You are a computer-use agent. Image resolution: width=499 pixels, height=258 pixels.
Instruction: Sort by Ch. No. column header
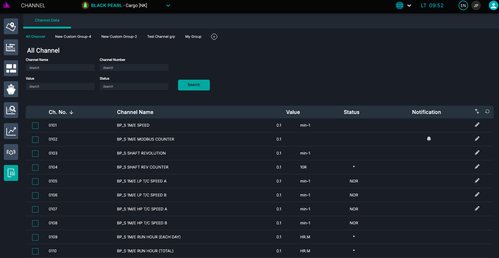[x=61, y=112]
